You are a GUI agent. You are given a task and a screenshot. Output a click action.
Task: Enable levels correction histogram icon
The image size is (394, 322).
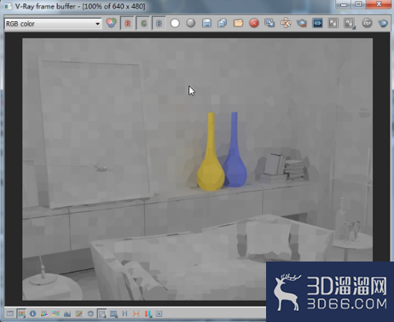click(67, 313)
